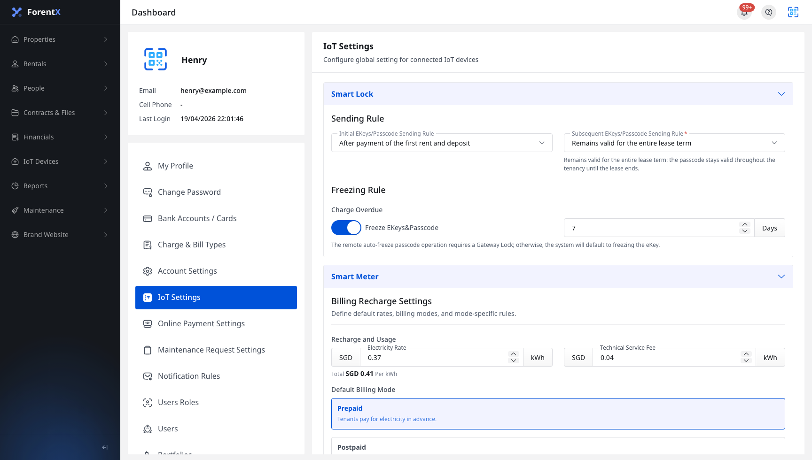Go to Bank Accounts / Cards

[x=216, y=219]
